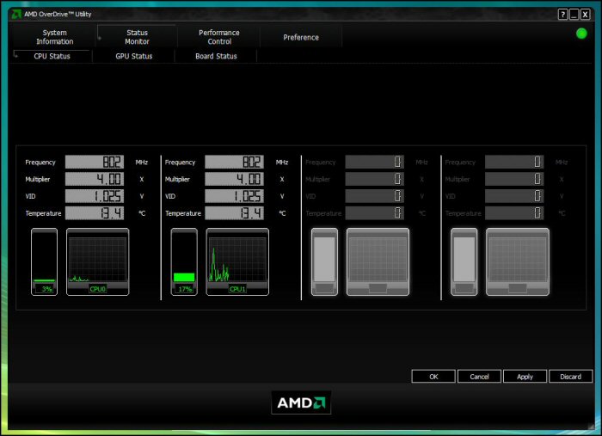The image size is (602, 436).
Task: Click the "MHz" unit beside CPU0 frequency
Action: [x=142, y=163]
